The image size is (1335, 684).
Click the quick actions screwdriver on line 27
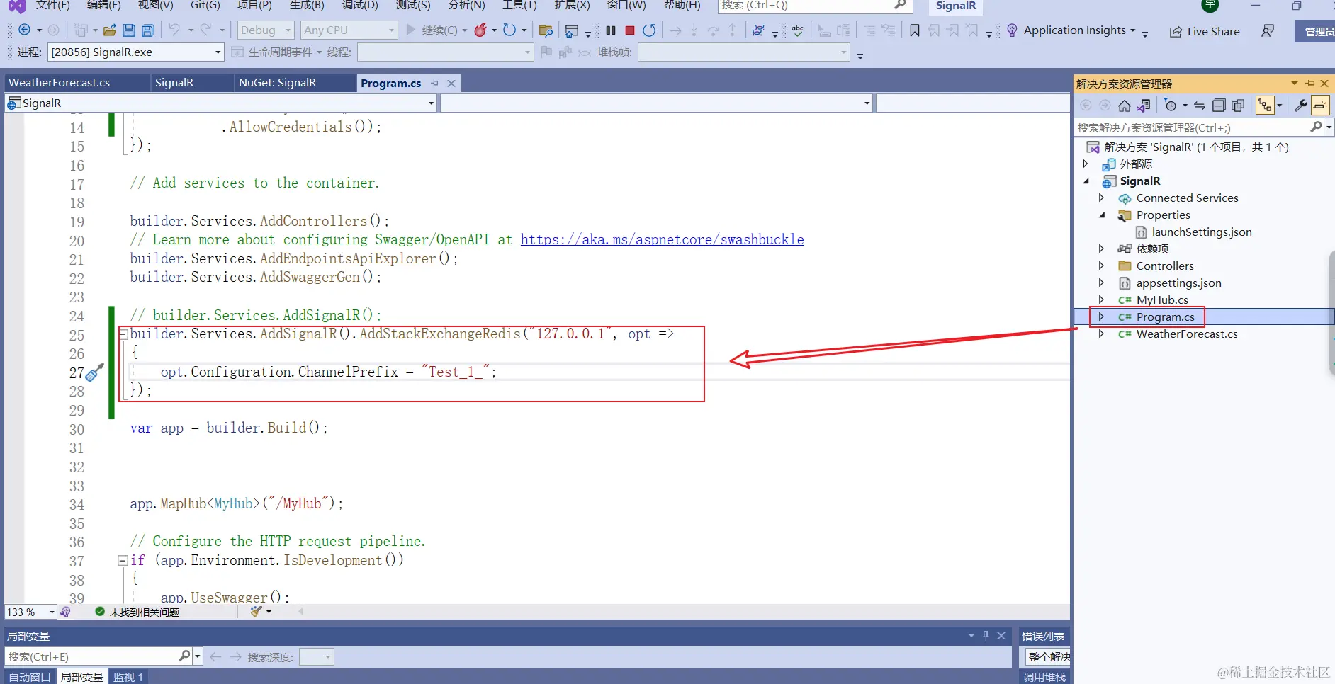[x=95, y=372]
